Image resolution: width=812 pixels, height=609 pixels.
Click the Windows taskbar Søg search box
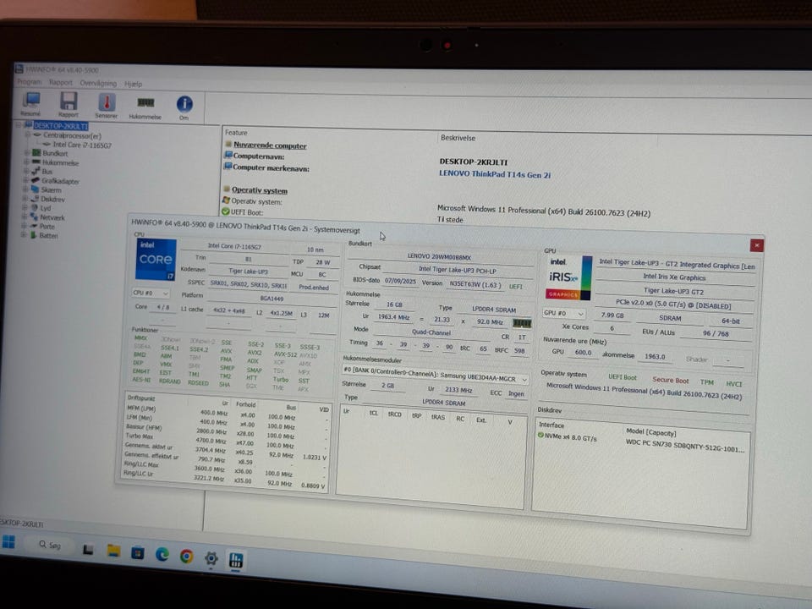pos(50,545)
